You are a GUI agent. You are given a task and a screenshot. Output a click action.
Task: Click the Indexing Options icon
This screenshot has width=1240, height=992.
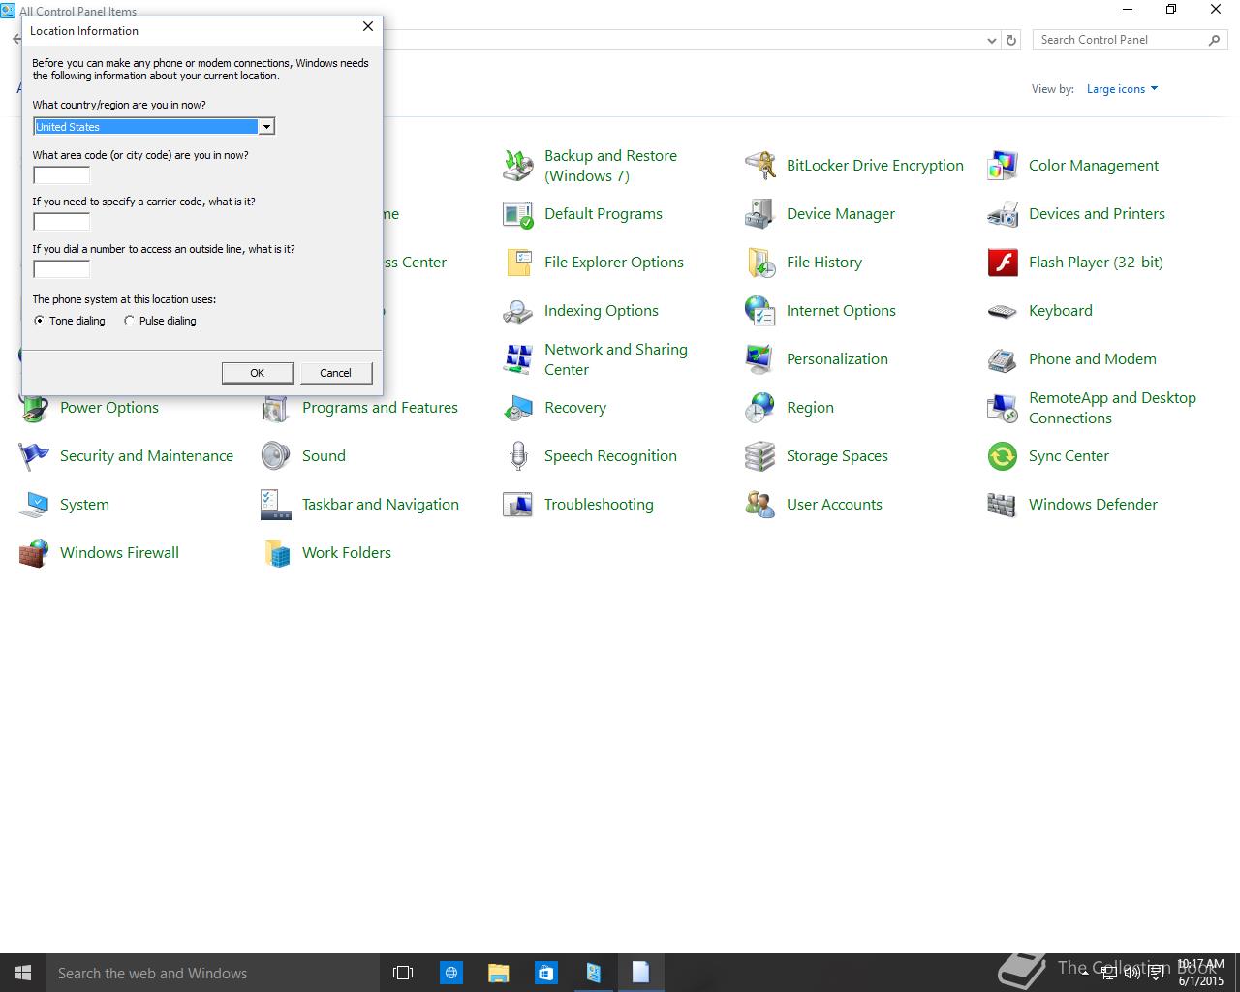(518, 311)
